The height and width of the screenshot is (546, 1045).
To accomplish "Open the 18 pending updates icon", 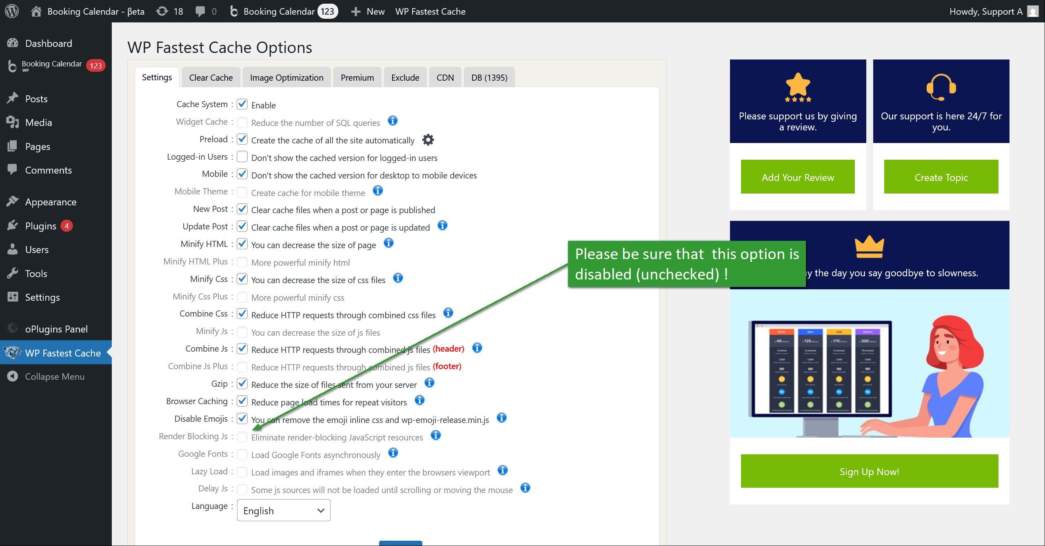I will tap(162, 11).
